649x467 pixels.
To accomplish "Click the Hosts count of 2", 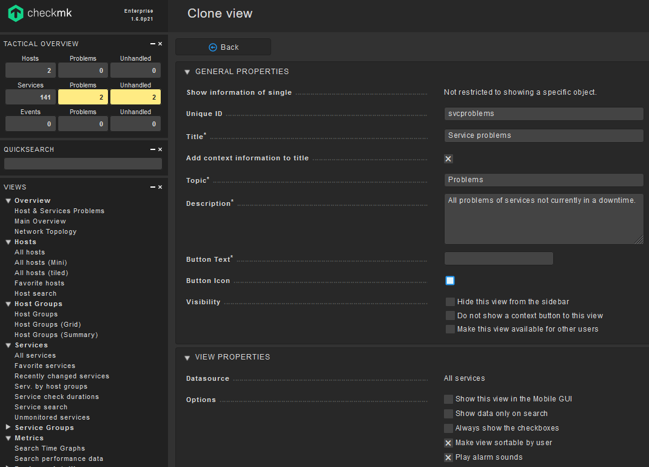I will [x=30, y=70].
